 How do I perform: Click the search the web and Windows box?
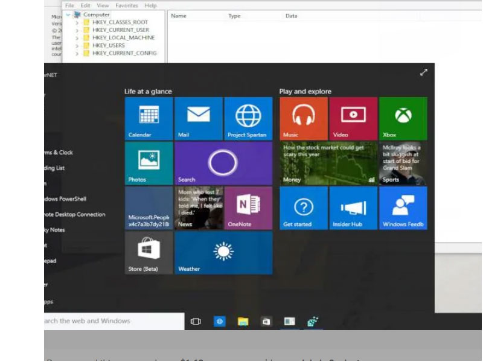click(114, 321)
